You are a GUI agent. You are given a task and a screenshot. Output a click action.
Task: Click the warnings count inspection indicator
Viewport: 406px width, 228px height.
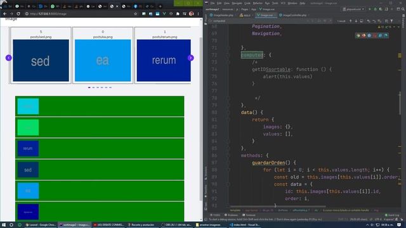point(381,27)
